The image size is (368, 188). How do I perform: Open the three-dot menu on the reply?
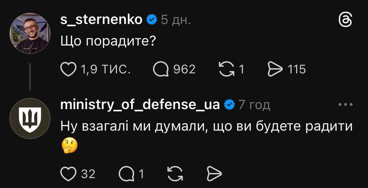coord(346,105)
